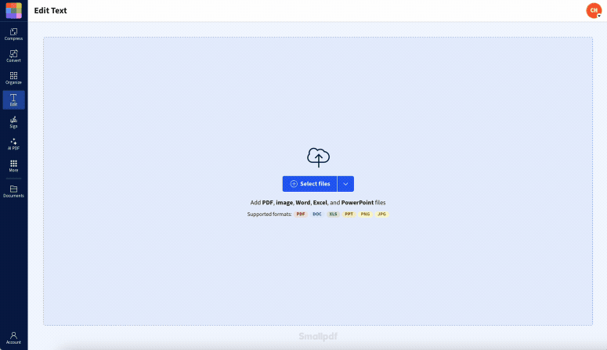607x350 pixels.
Task: Open the Sign tool
Action: click(x=13, y=121)
